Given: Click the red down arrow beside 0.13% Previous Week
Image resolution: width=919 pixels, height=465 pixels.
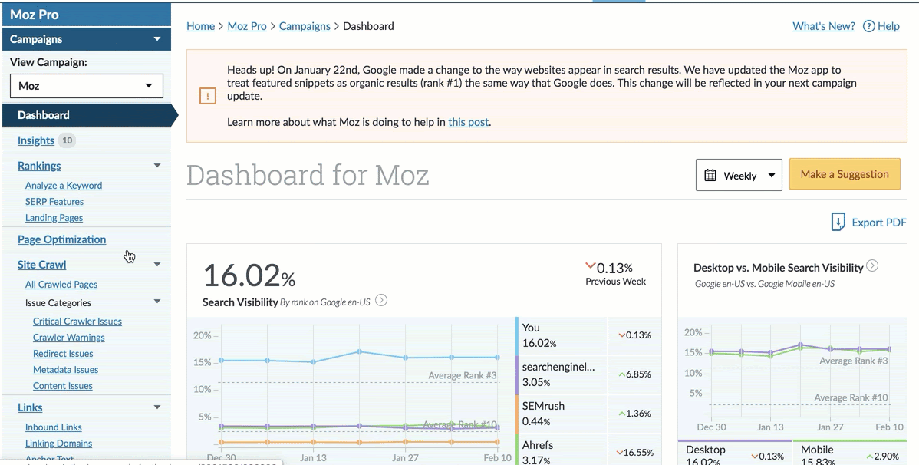Looking at the screenshot, I should pyautogui.click(x=590, y=266).
